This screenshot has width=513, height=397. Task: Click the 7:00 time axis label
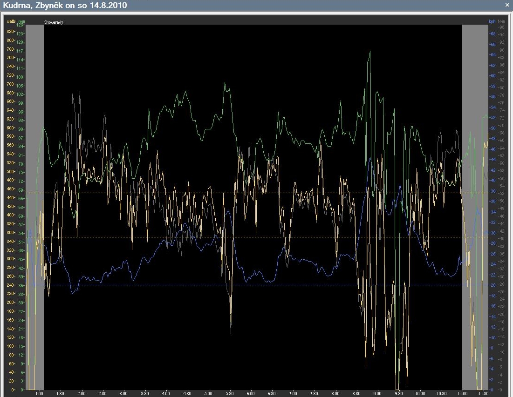pos(293,393)
